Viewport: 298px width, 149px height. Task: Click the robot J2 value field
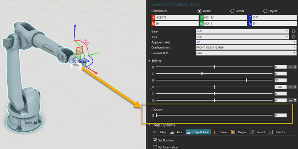pyautogui.click(x=281, y=74)
